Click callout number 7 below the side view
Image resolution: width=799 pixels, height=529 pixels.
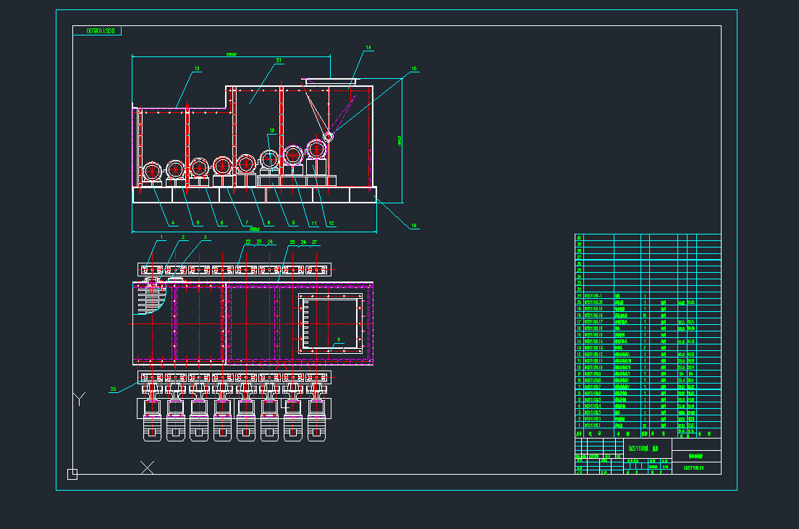pyautogui.click(x=247, y=223)
